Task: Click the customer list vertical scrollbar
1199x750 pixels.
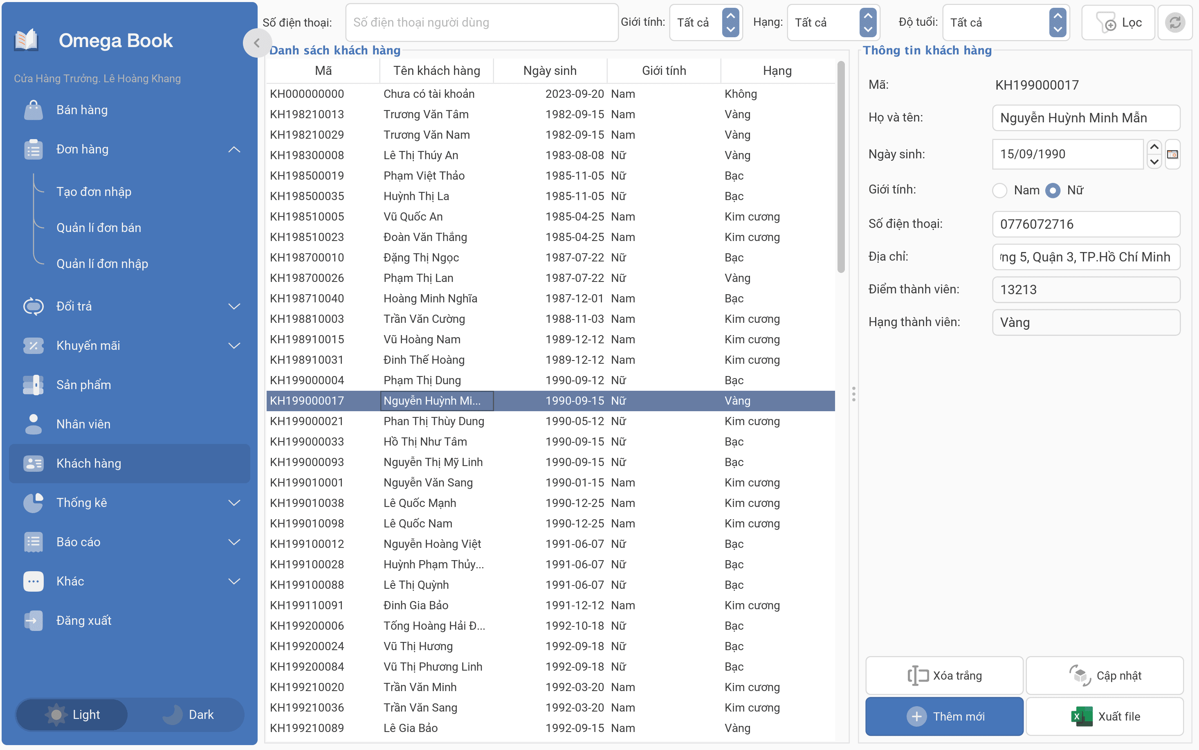Action: [841, 167]
